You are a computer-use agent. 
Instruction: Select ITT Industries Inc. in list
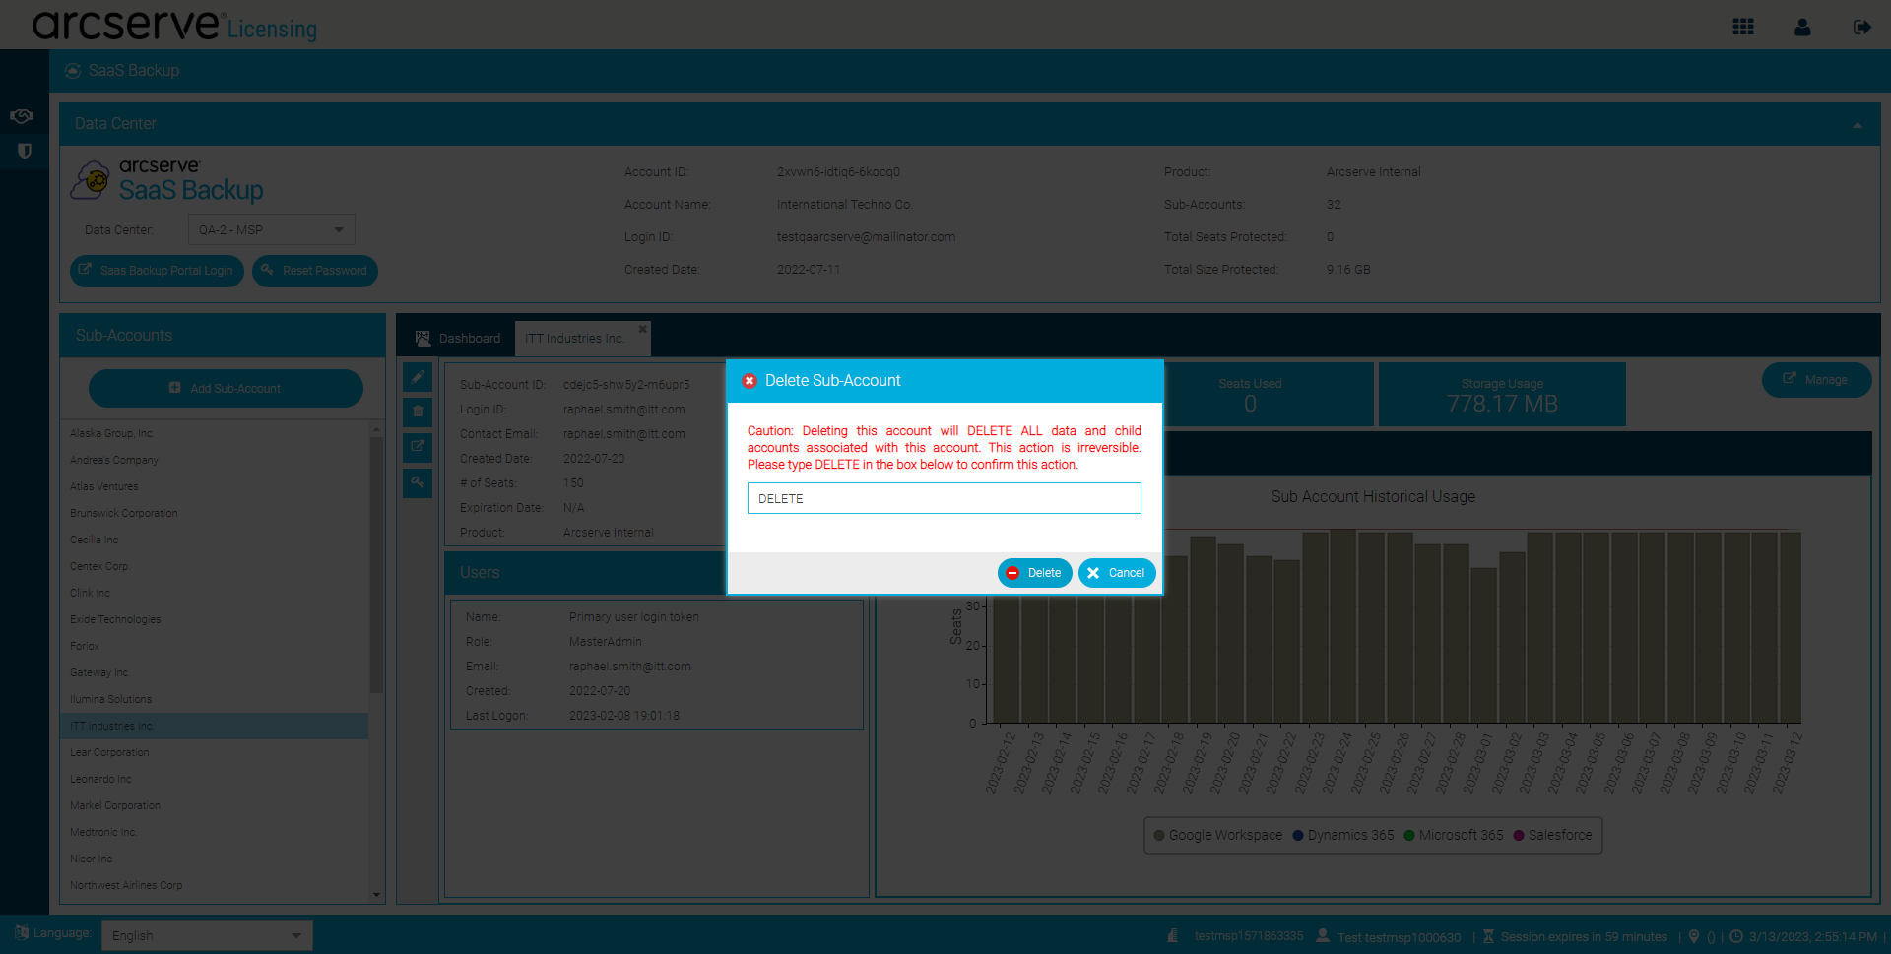click(x=214, y=726)
